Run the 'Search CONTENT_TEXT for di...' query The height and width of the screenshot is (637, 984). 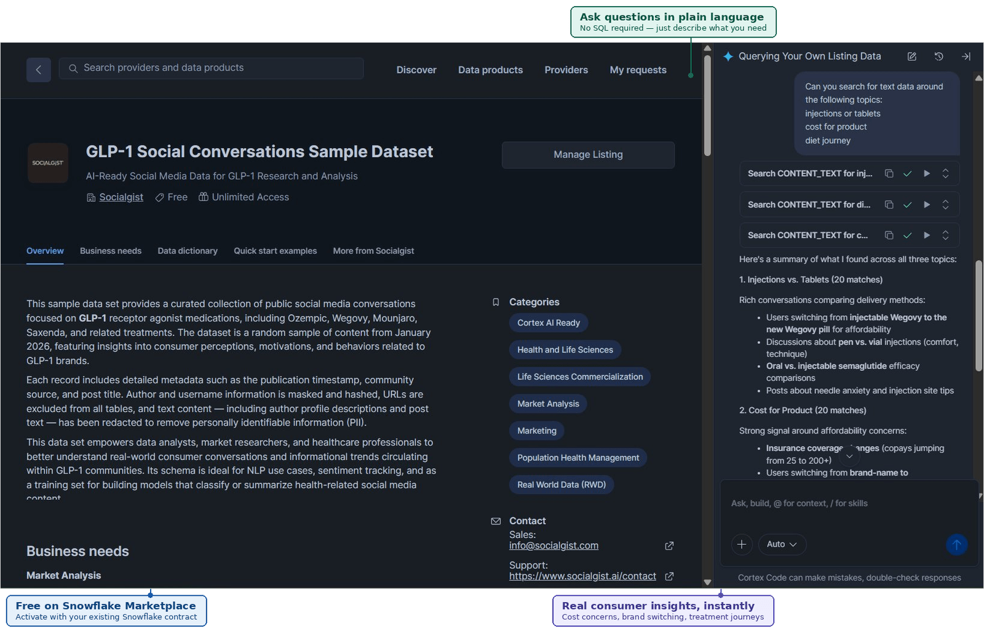click(927, 205)
